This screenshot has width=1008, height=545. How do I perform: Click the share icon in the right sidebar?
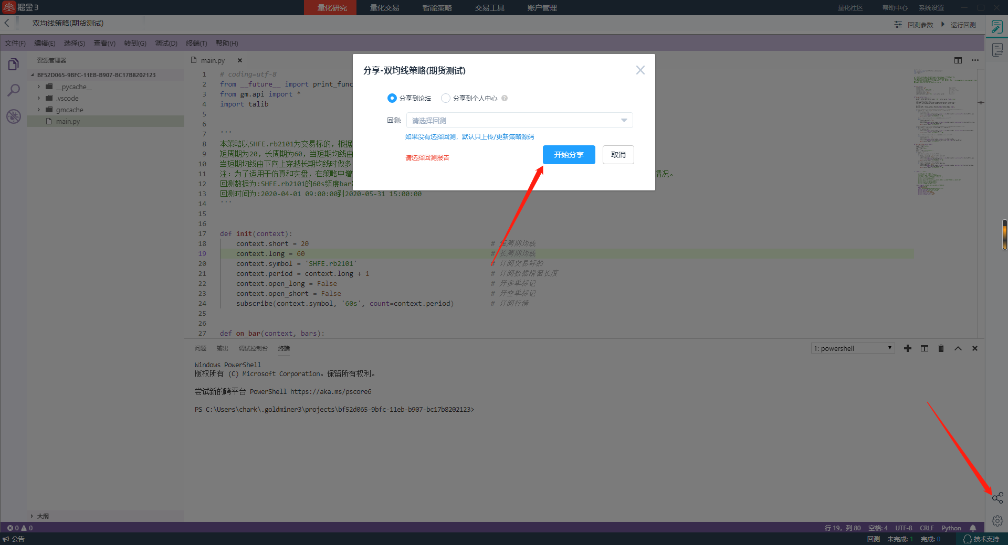(997, 498)
